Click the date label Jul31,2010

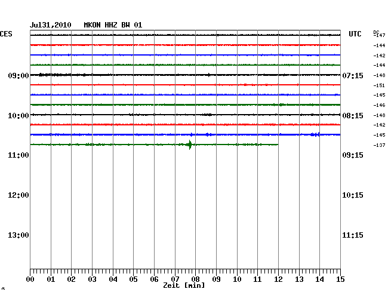click(x=51, y=25)
